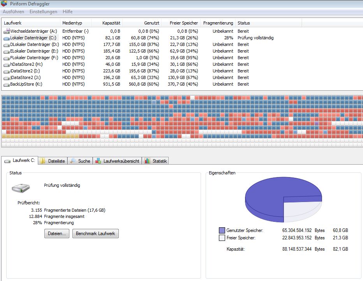The image size is (363, 281).
Task: Click the Entfernbar (-) media type cell
Action: point(76,31)
